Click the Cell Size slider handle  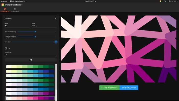point(56,42)
